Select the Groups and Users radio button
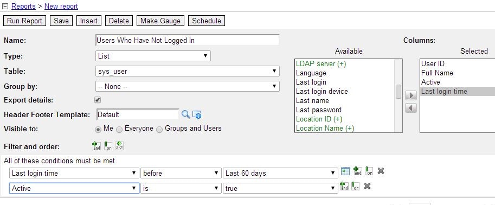This screenshot has height=205, width=495. point(159,130)
